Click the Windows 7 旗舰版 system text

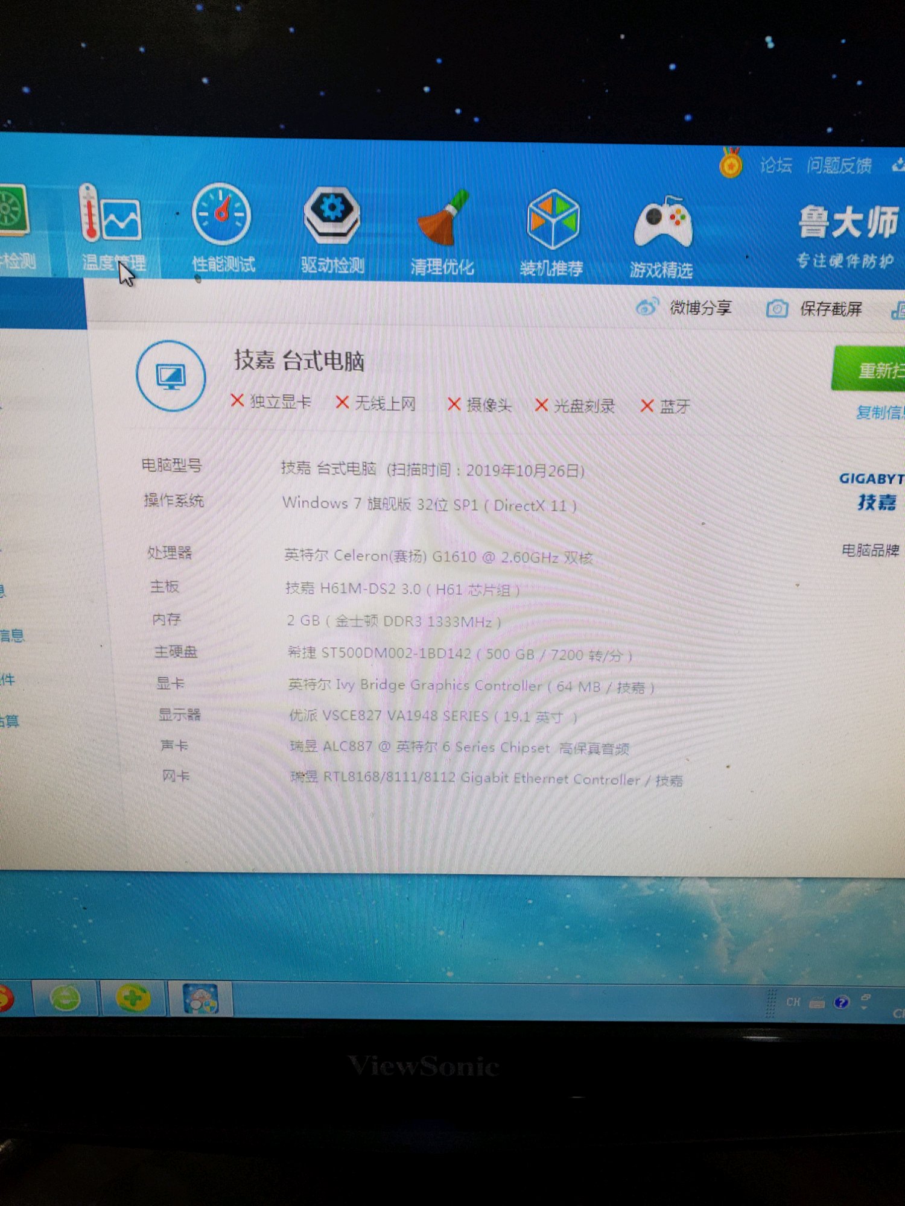tap(430, 504)
